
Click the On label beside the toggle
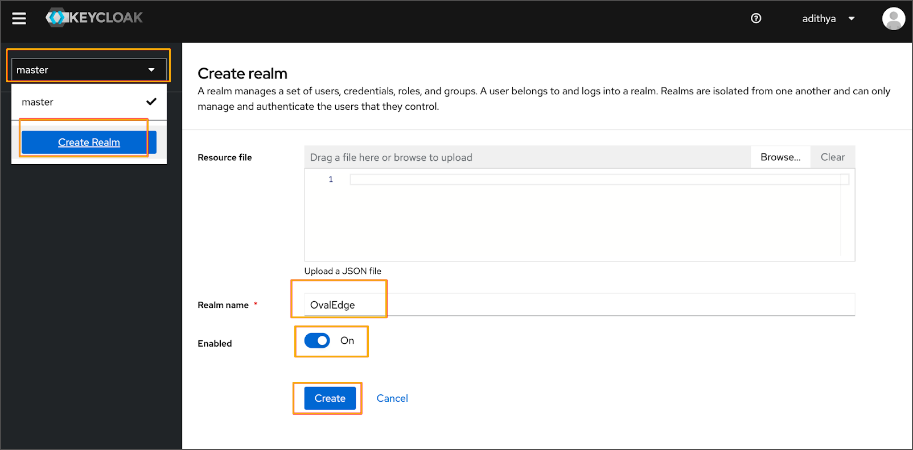(x=347, y=340)
